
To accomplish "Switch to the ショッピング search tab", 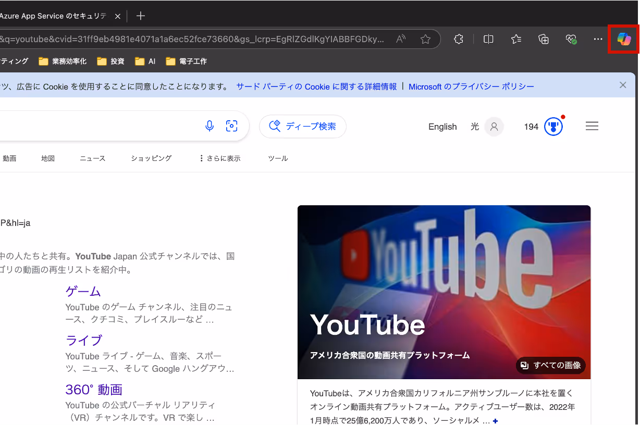I will (151, 158).
